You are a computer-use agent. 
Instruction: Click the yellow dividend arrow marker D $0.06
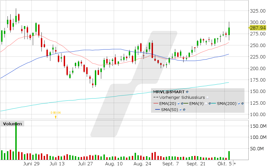pos(56,117)
